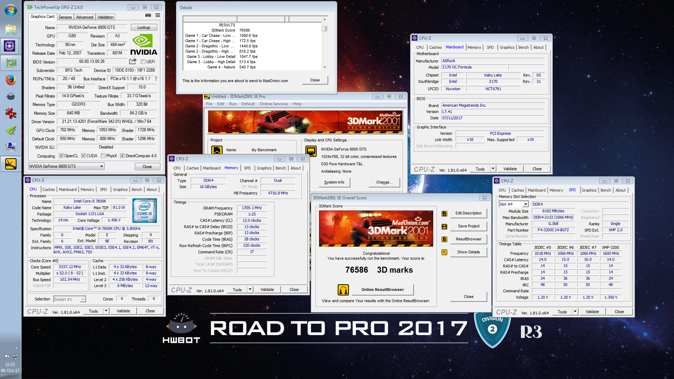Image resolution: width=674 pixels, height=379 pixels.
Task: Click the bus interface question mark in GPU-Z
Action: tap(156, 79)
